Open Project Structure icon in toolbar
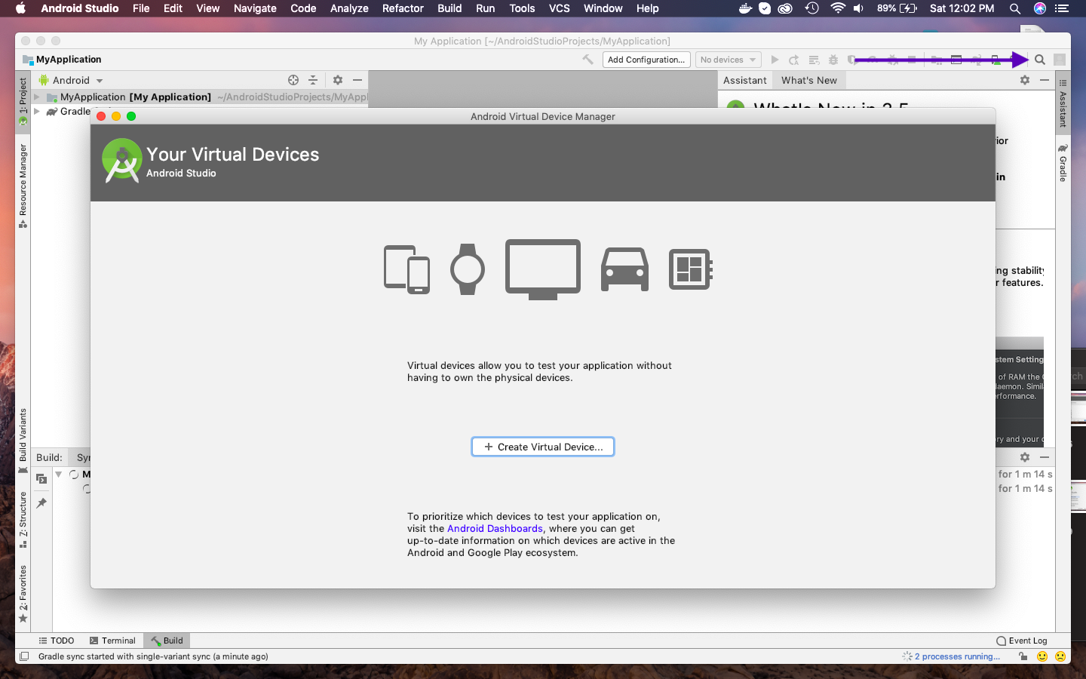 point(937,60)
